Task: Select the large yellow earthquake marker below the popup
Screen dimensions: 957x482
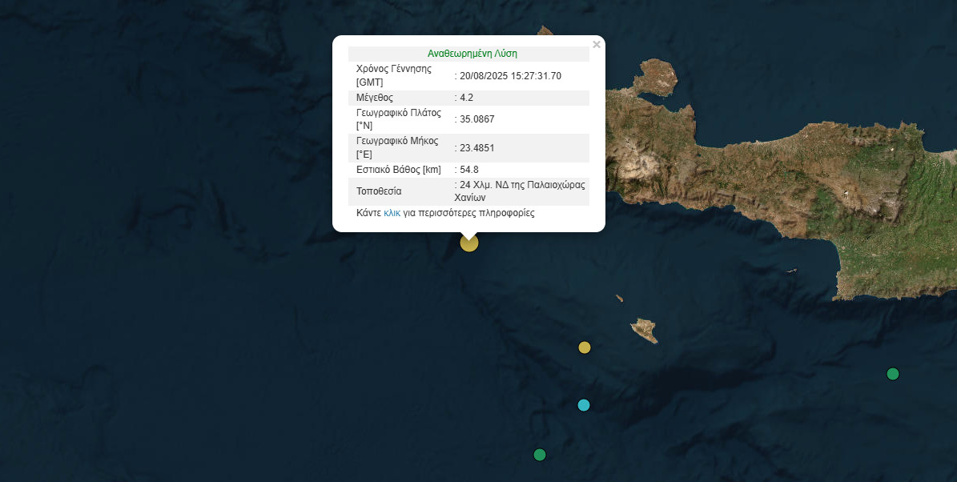Action: point(468,243)
